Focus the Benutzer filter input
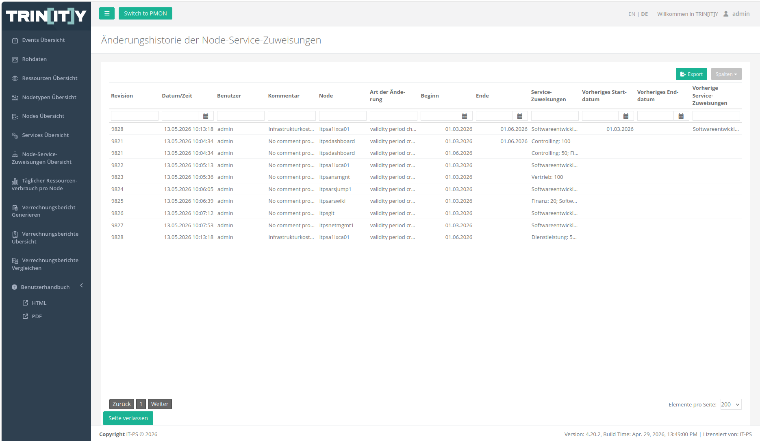Viewport: 760px width, 441px height. pyautogui.click(x=241, y=116)
